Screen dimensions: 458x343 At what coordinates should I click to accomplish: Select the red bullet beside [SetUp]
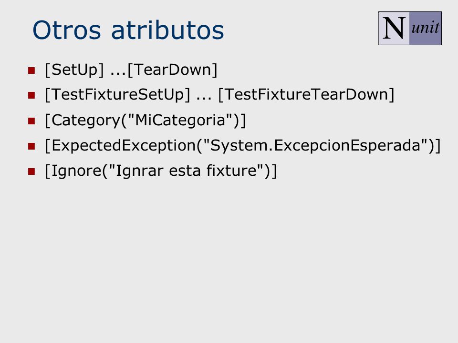click(31, 71)
